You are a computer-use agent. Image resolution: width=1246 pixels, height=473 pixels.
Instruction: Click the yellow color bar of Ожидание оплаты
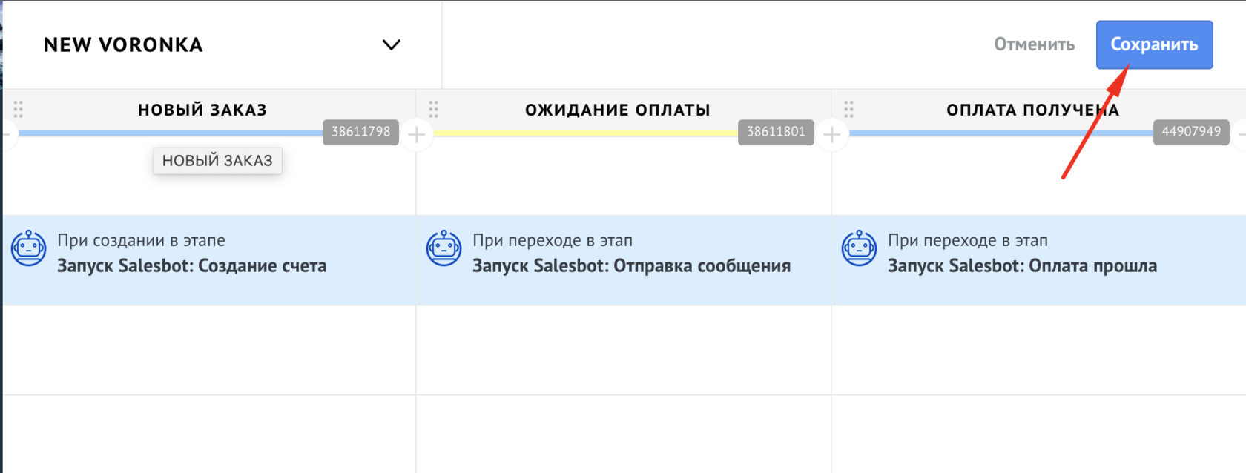(x=584, y=133)
